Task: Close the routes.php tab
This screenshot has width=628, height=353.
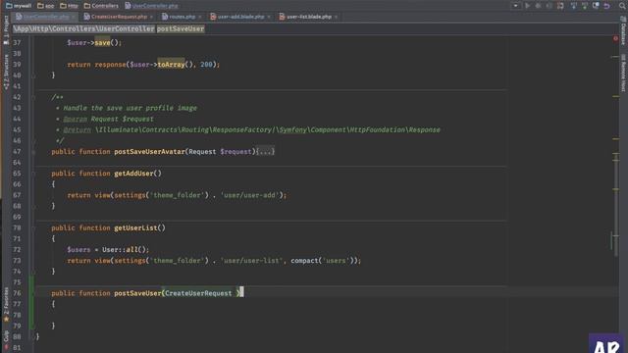Action: point(199,17)
